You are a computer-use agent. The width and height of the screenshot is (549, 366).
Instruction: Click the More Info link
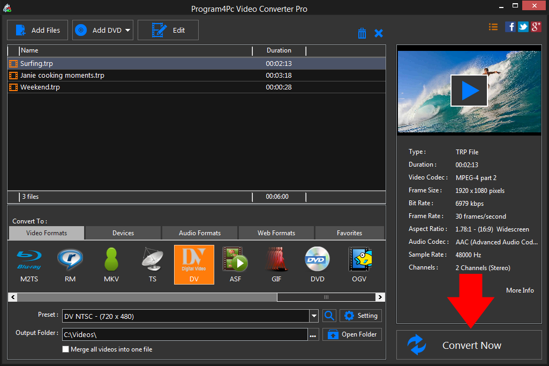click(520, 290)
